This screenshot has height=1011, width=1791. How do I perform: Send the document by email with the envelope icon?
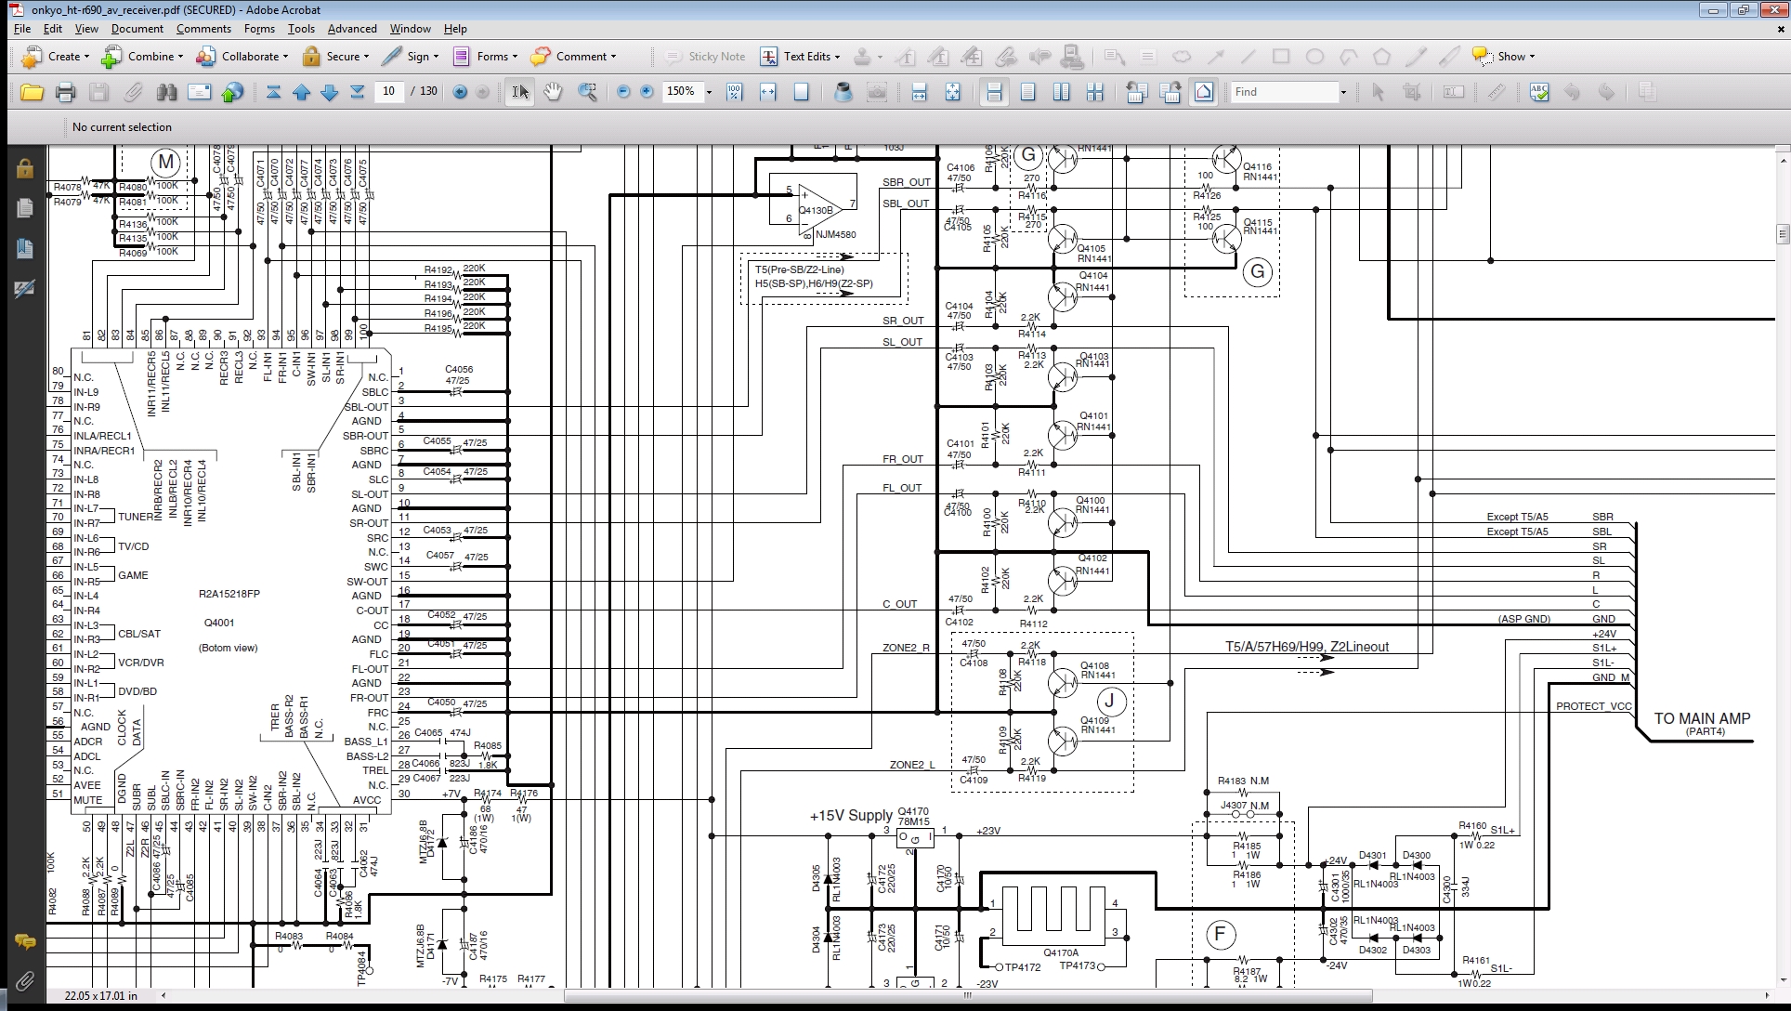[200, 92]
